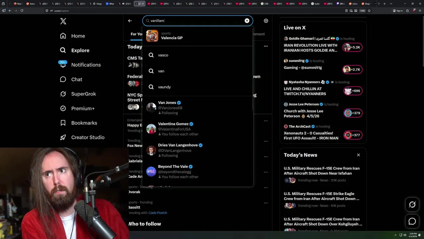424x239 pixels.
Task: Open the Dvorak trending topic
Action: [134, 192]
